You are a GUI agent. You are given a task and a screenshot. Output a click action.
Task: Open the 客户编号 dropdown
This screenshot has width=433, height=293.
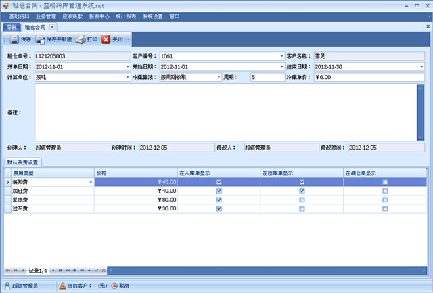[281, 56]
